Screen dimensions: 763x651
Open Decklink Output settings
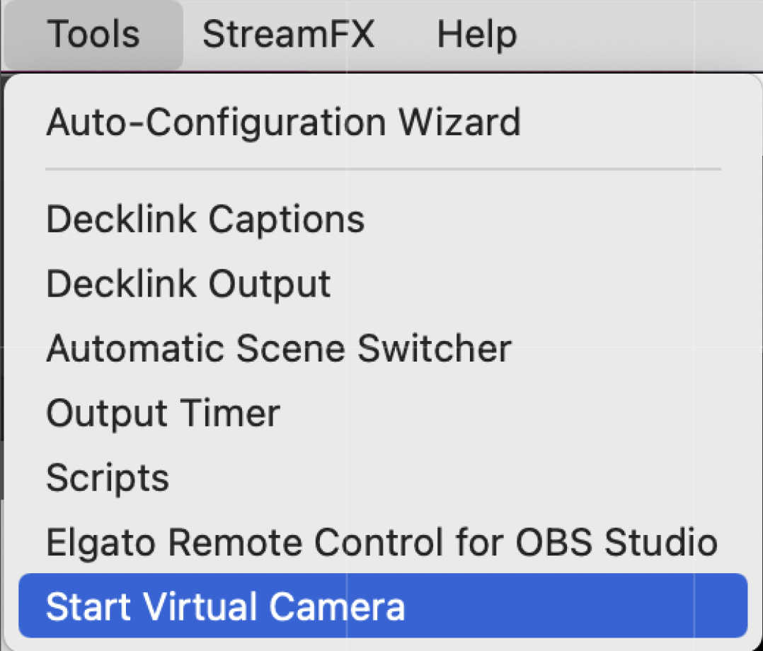(x=188, y=283)
